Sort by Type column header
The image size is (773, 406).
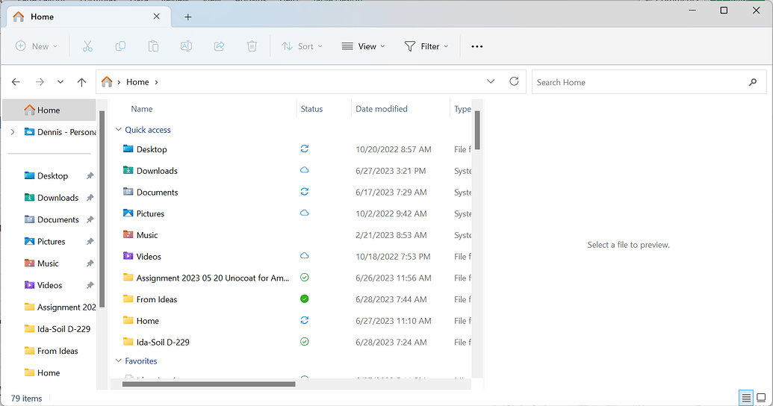pos(462,109)
